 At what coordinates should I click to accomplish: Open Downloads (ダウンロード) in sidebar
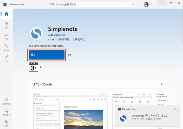6,112
